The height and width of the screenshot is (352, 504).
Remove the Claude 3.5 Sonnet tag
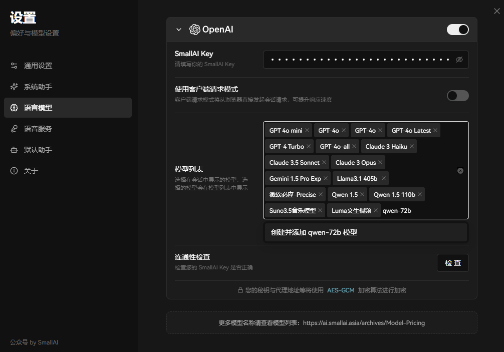click(x=324, y=163)
